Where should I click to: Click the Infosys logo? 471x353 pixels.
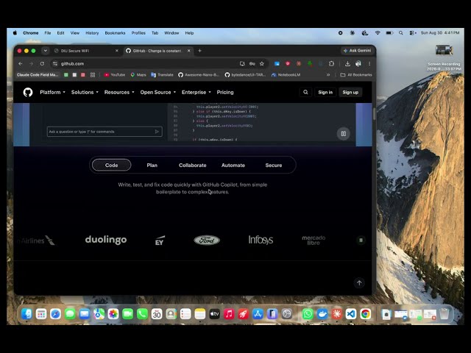[261, 240]
